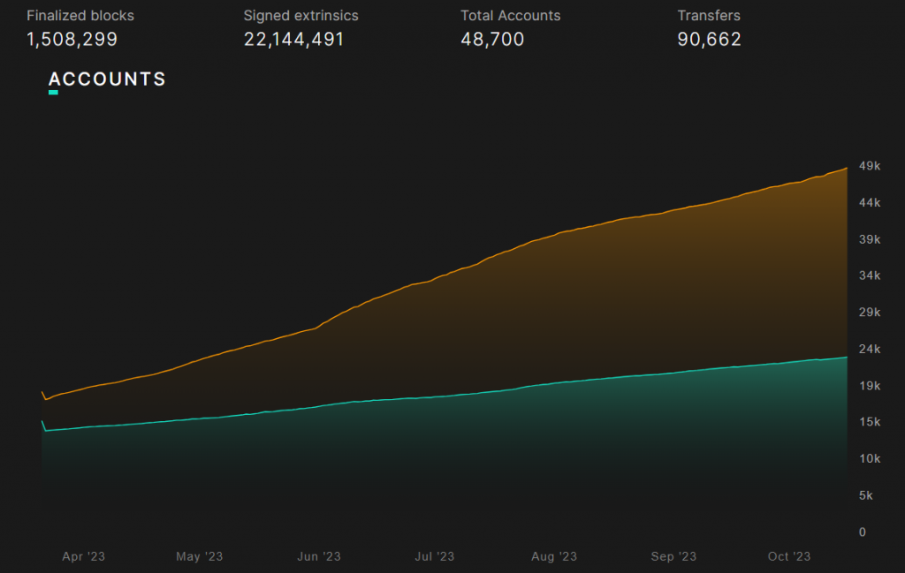Select the 90,662 transfers value

point(709,40)
